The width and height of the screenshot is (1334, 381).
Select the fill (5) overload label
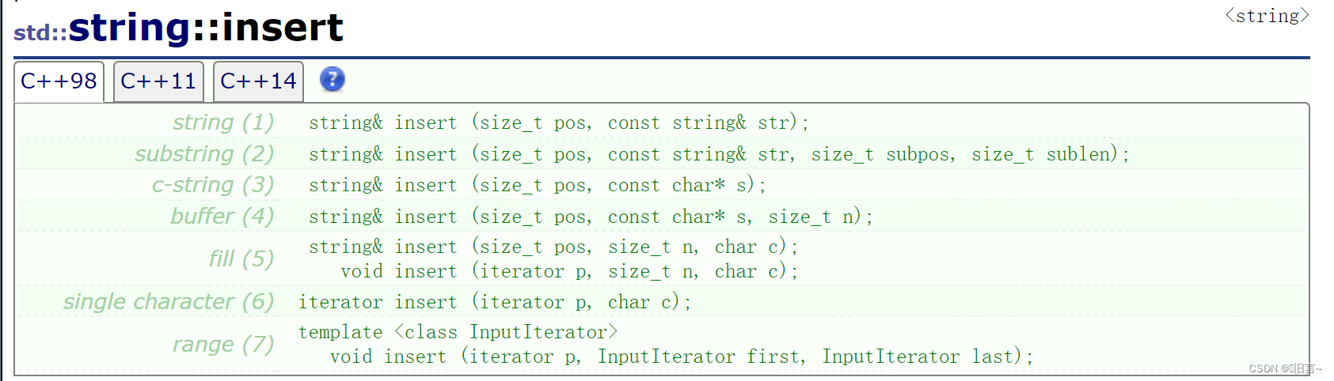coord(241,258)
